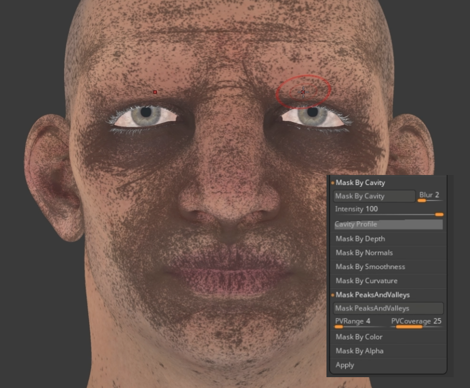Collapse the Mask By Cavity section header

click(x=361, y=183)
